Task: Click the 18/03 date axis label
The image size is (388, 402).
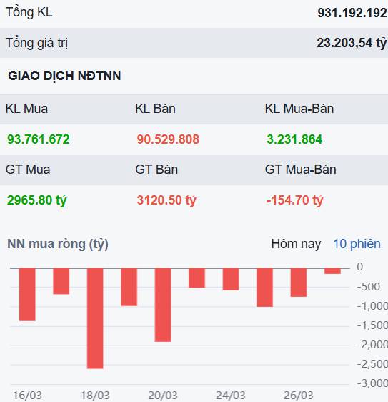Action: (95, 396)
